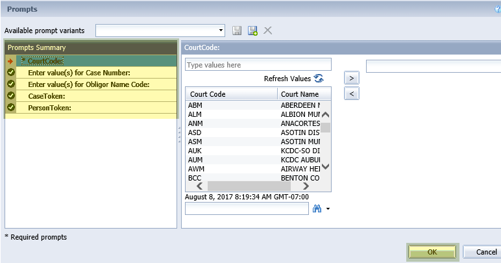
Task: Click the green checkmark beside CaseToken
Action: (11, 95)
